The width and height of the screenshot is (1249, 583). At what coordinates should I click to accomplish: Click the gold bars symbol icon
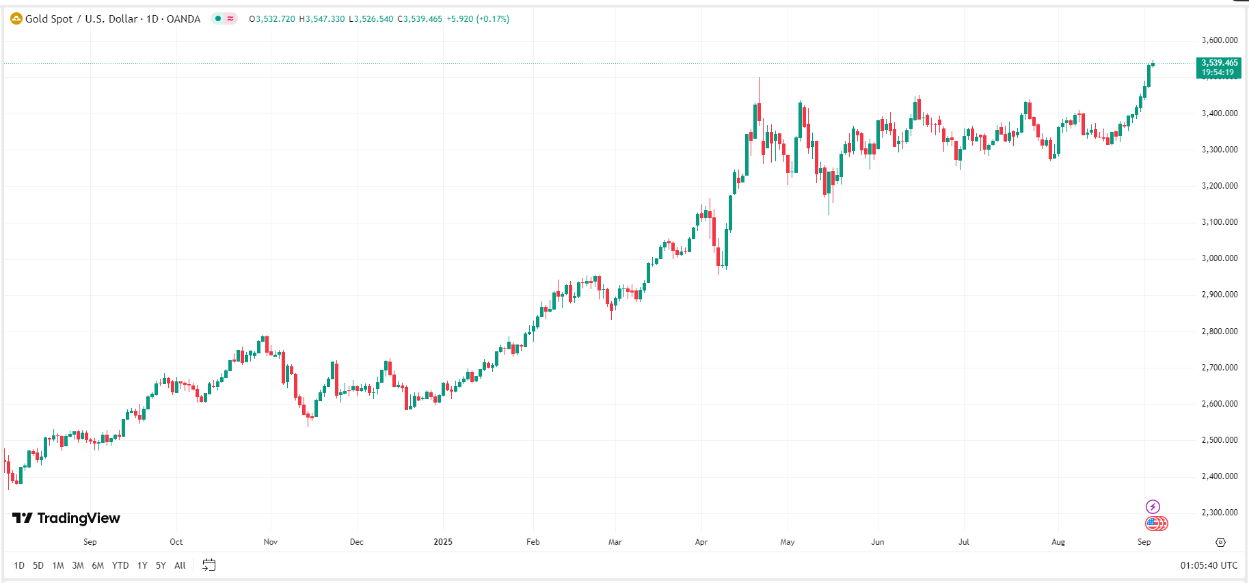point(16,19)
